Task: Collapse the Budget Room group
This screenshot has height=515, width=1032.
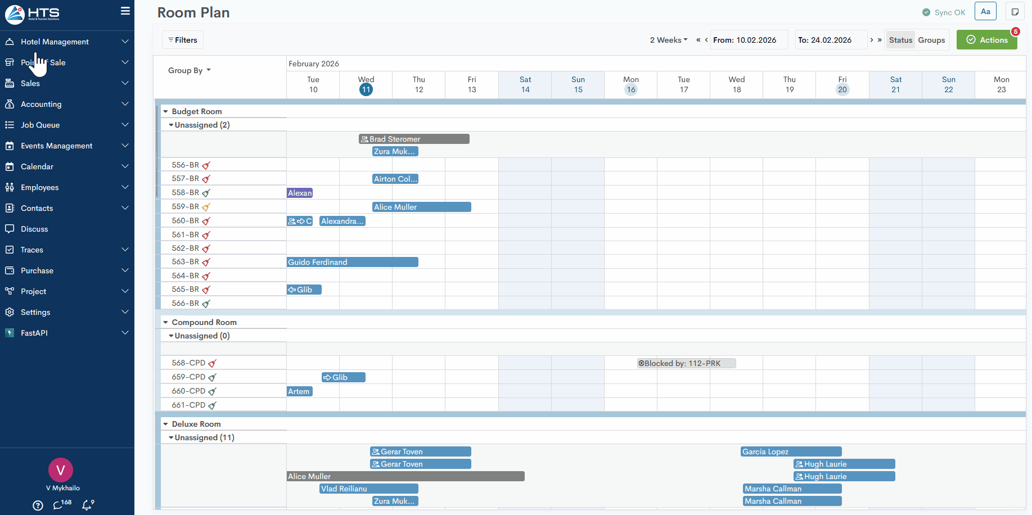Action: click(x=166, y=112)
